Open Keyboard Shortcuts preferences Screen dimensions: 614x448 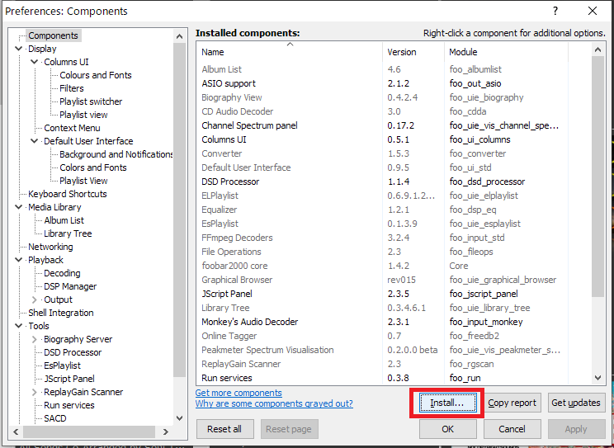[68, 194]
